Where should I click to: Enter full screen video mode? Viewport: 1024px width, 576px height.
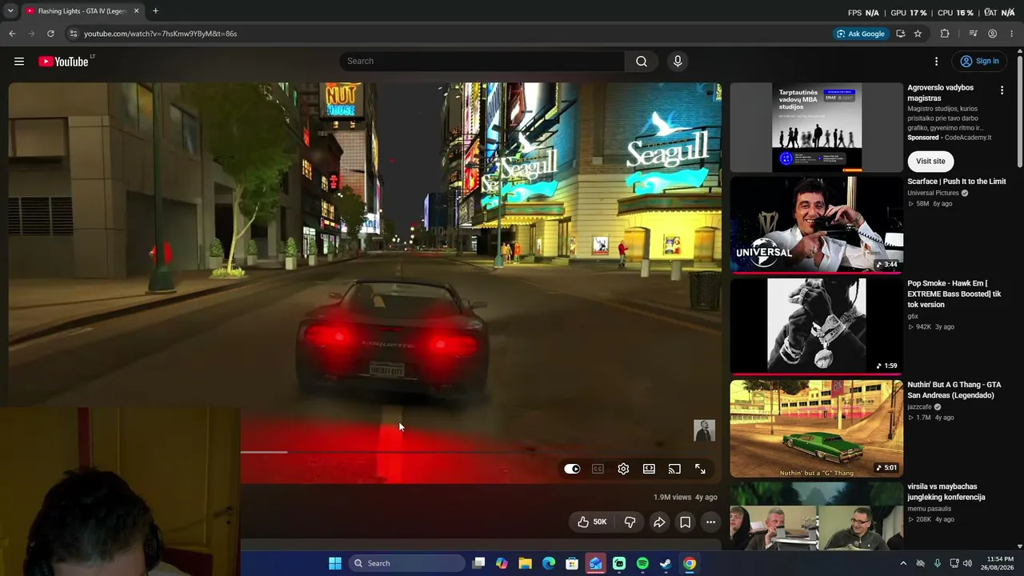tap(700, 470)
